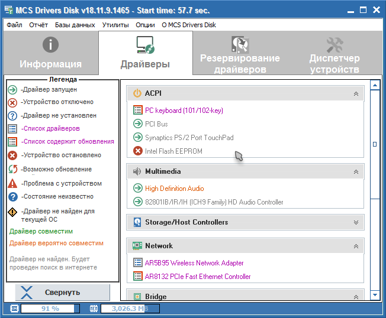This screenshot has height=318, width=386.
Task: Click stopped icon beside Intel Flash EEPROM
Action: [138, 151]
